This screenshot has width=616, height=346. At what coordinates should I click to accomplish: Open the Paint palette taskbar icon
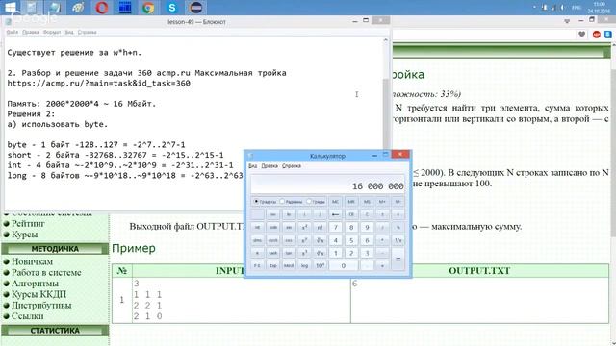point(78,8)
